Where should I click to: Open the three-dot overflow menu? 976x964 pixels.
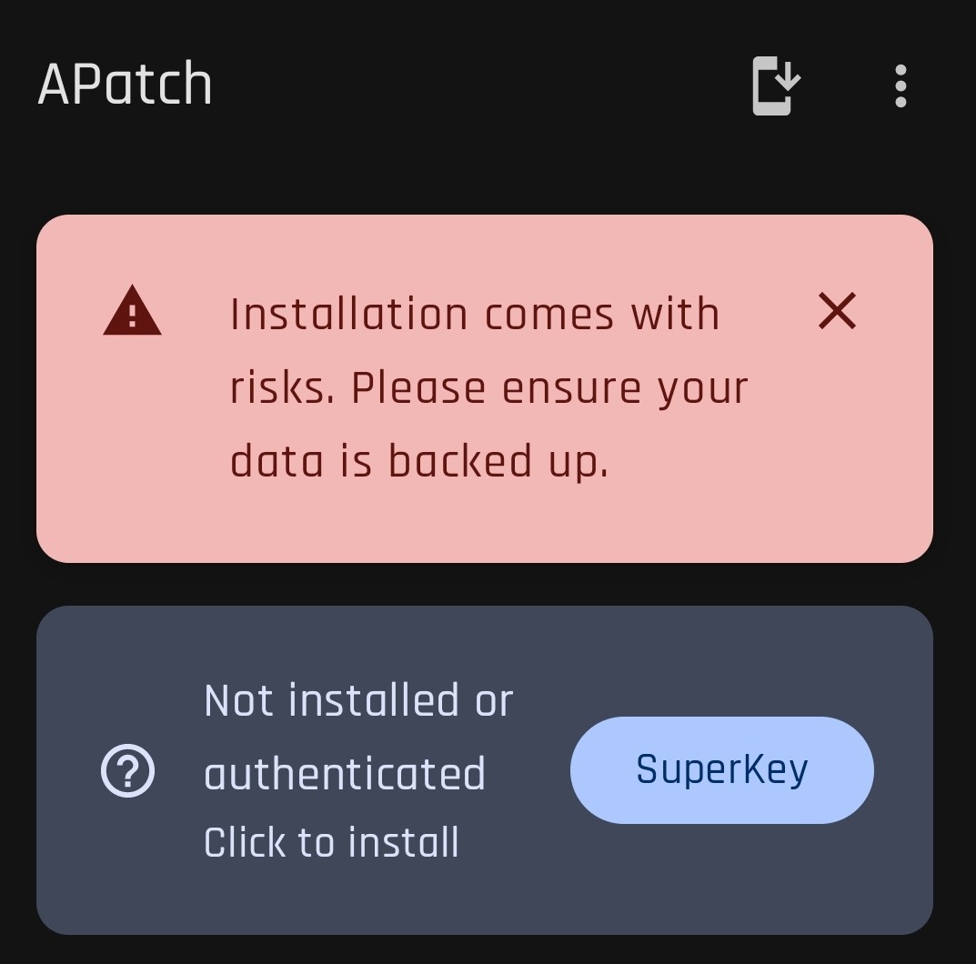[x=900, y=85]
